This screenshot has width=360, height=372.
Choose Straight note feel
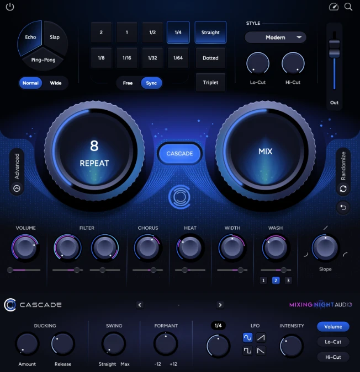[x=210, y=33]
